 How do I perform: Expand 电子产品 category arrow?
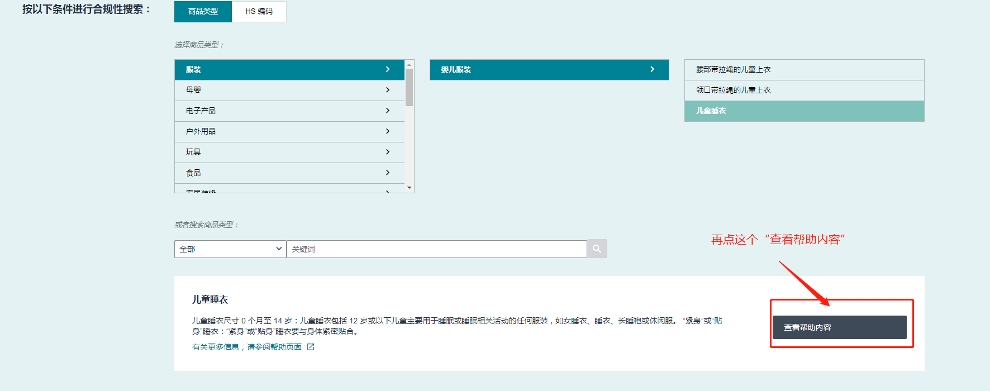coord(388,111)
